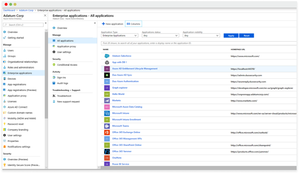Click the Company branding icon
Viewport: 299px width, 173px height.
coord(5,130)
